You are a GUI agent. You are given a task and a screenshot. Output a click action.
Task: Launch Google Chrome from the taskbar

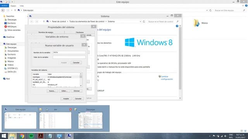pyautogui.click(x=22, y=136)
